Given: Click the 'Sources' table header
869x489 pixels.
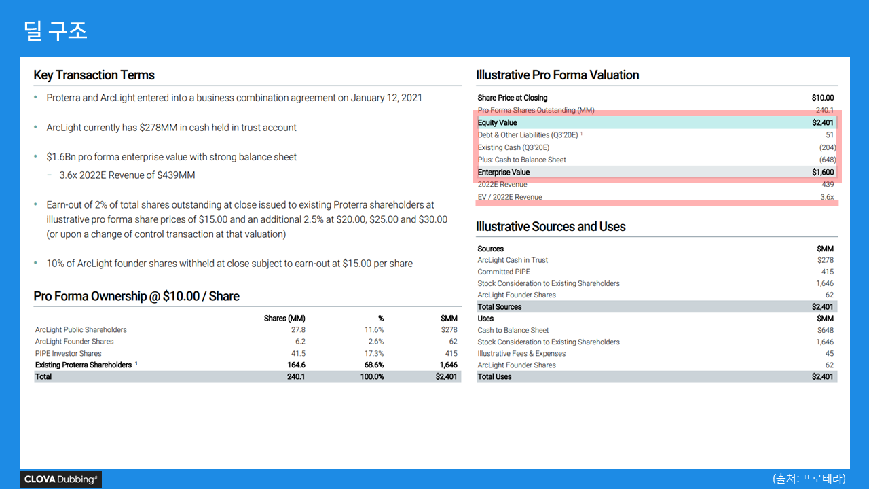Looking at the screenshot, I should (x=490, y=249).
